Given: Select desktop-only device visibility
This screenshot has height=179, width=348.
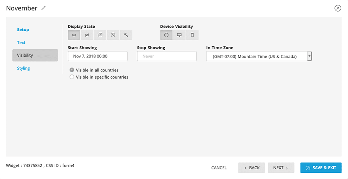Looking at the screenshot, I should [179, 35].
